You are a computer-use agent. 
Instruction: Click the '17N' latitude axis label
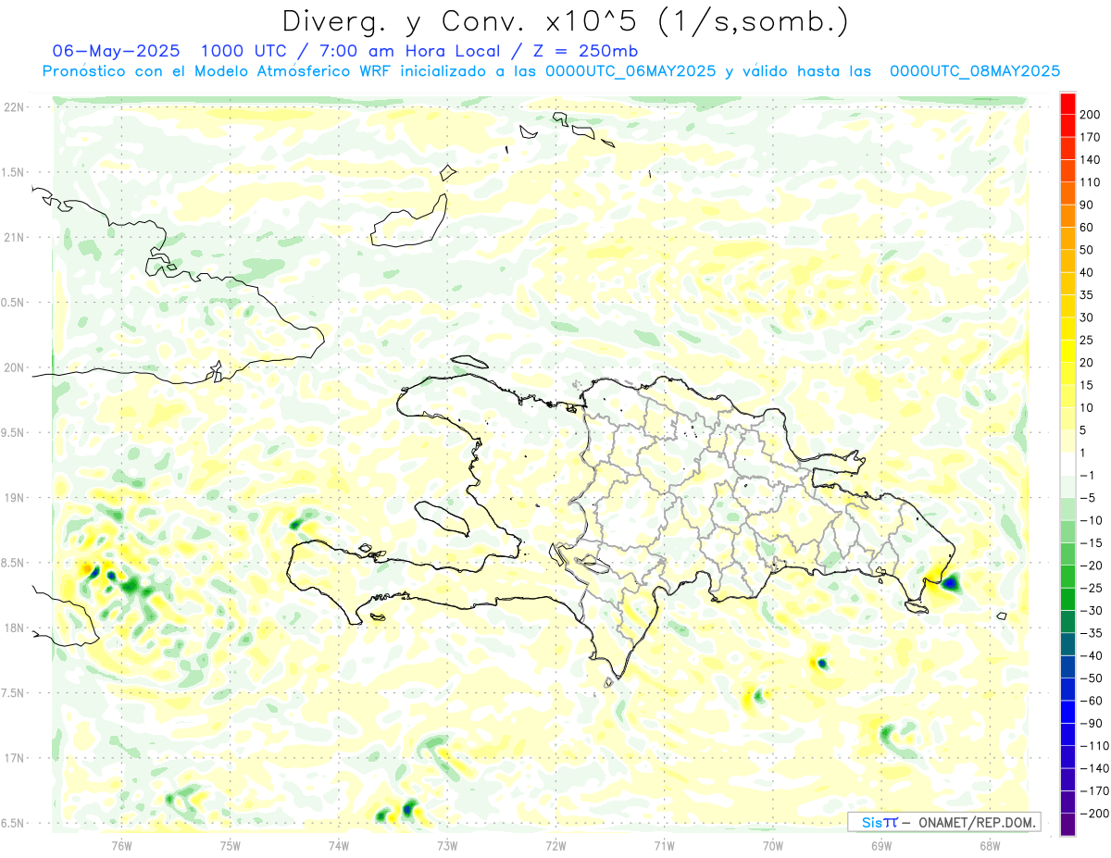coord(14,758)
